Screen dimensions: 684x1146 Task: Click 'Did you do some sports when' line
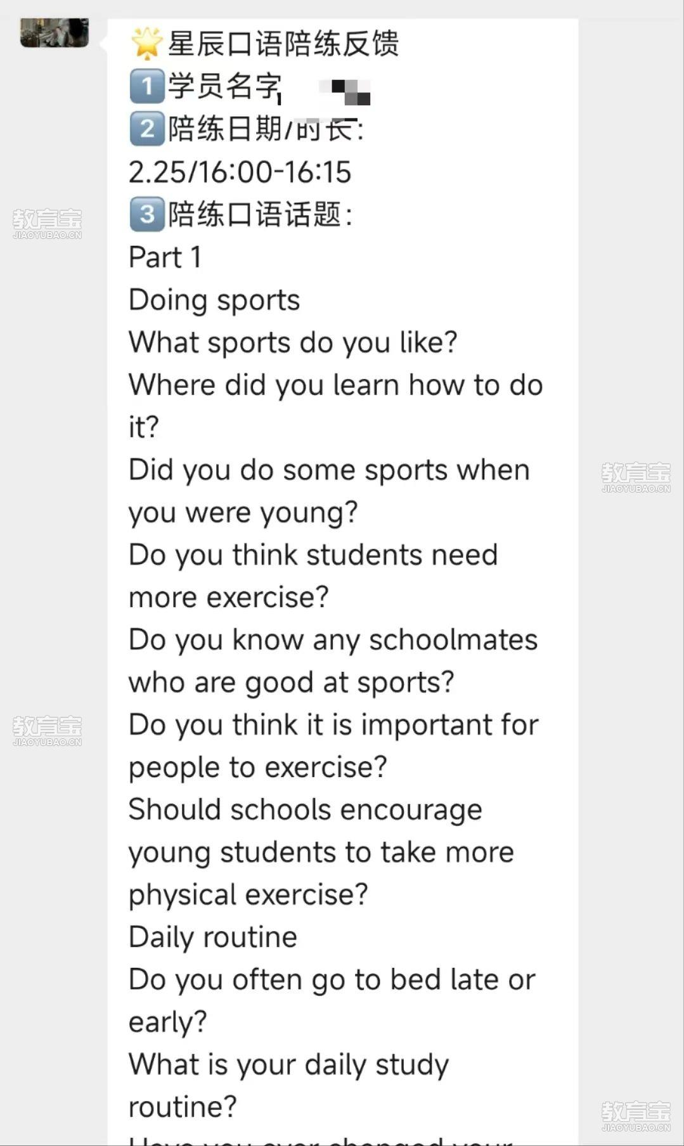pyautogui.click(x=329, y=470)
